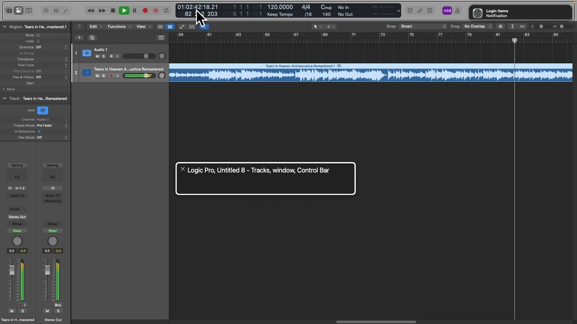Expand the More region parameters
The height and width of the screenshot is (324, 577).
pos(4,89)
